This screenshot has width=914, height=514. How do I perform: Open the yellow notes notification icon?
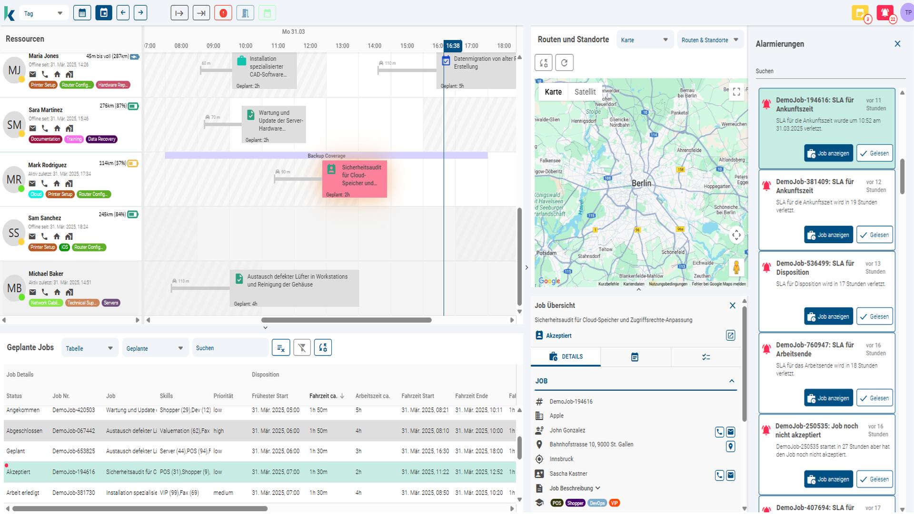pos(860,13)
